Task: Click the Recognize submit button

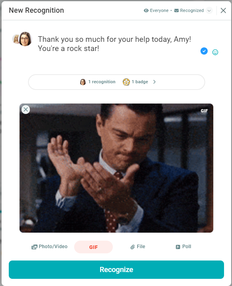Action: pos(116,270)
